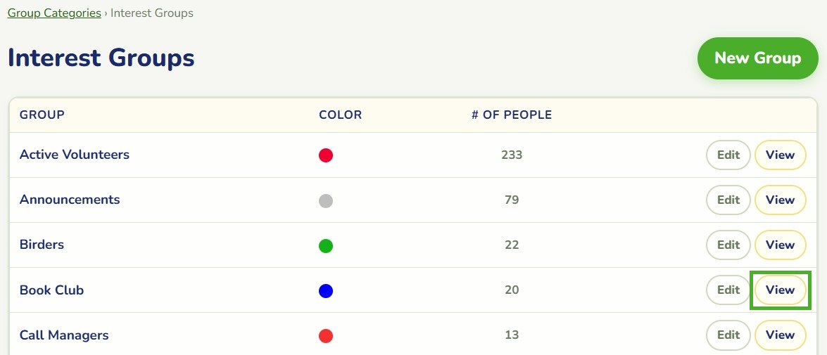View the Announcements group

click(780, 200)
